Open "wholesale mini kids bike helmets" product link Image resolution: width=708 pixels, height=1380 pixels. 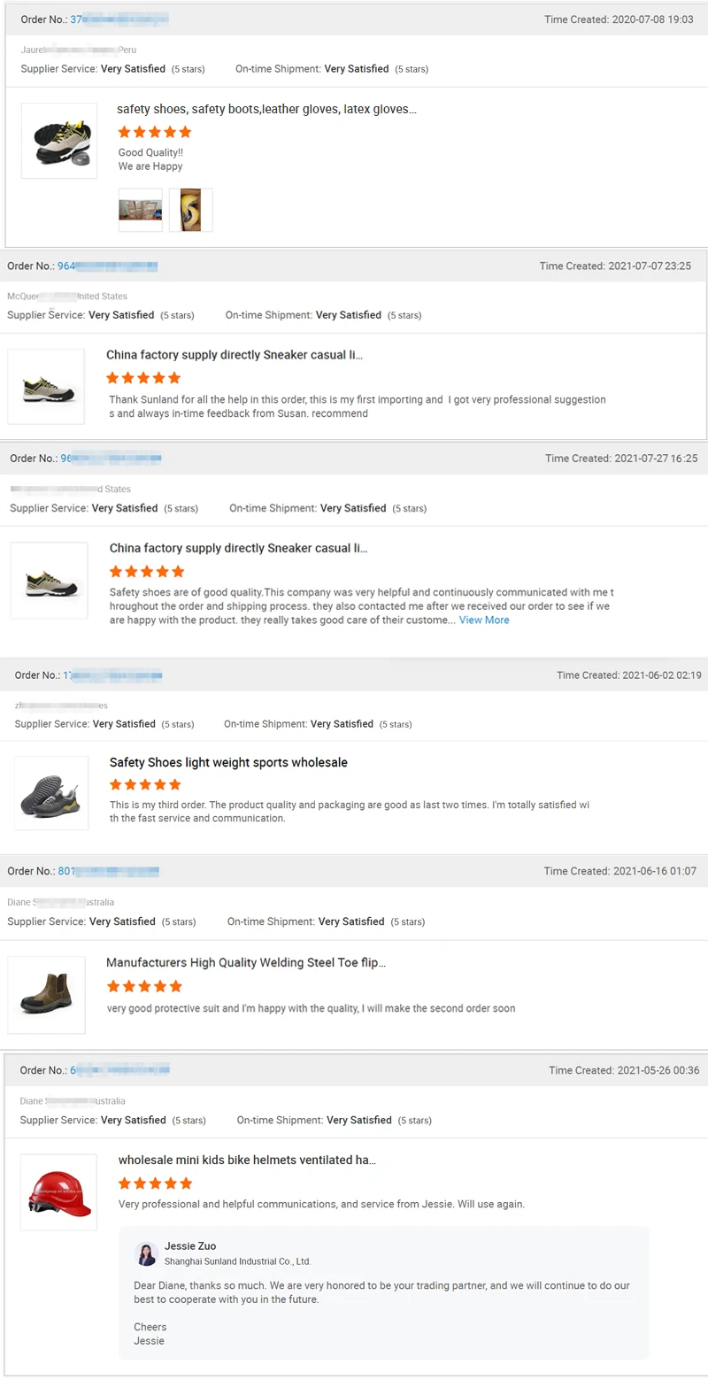[247, 1160]
